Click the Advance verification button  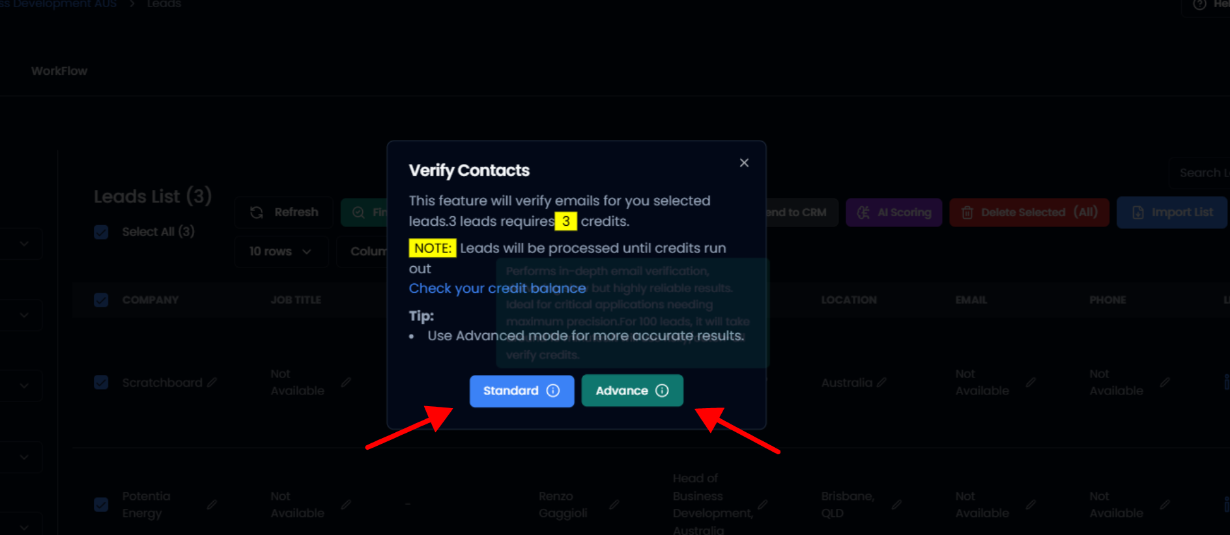(622, 391)
